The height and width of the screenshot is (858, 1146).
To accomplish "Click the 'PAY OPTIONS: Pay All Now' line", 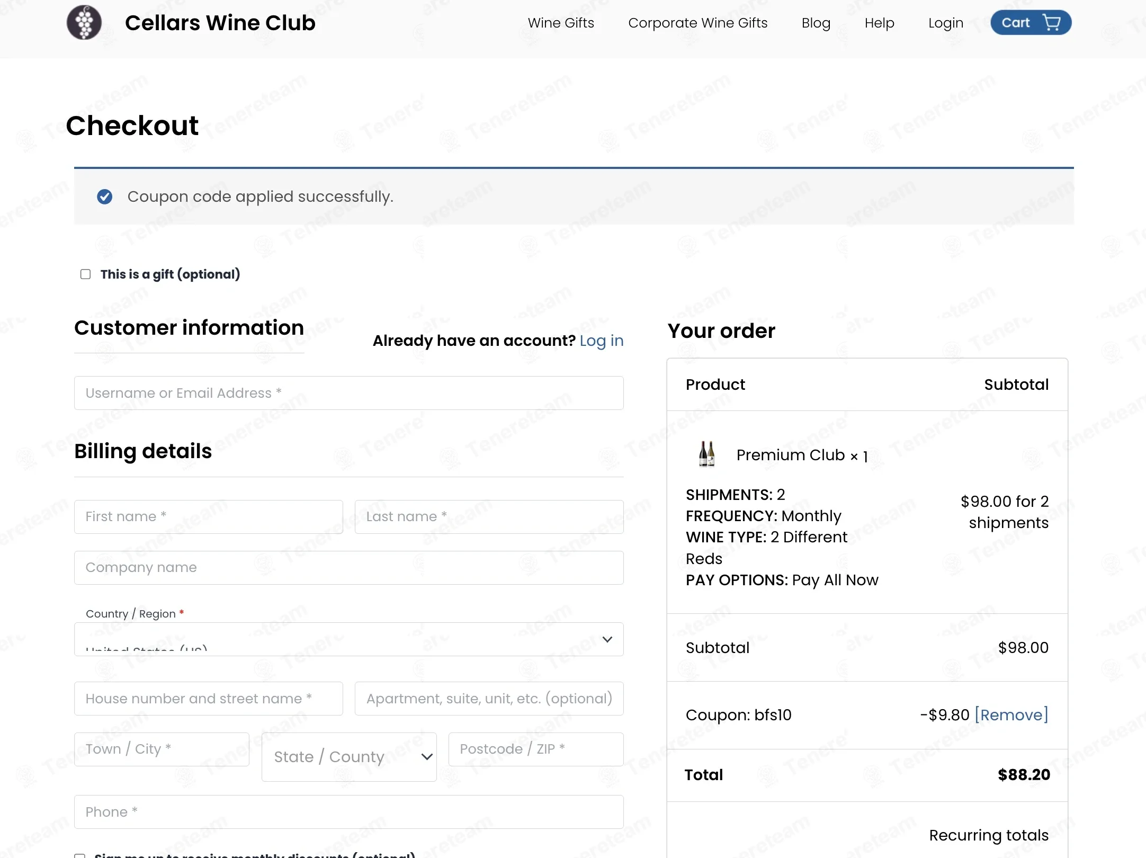I will coord(782,580).
